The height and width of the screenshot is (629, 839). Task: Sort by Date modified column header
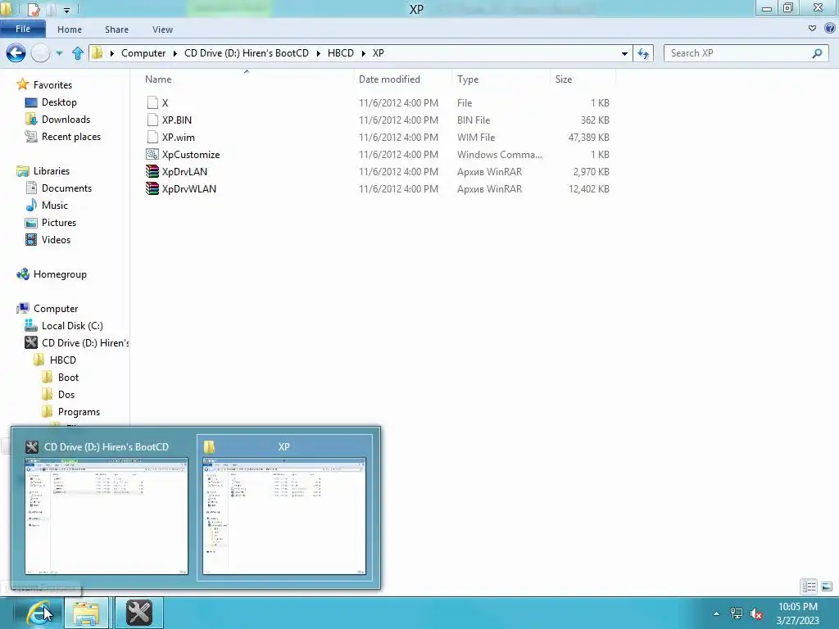[x=389, y=79]
